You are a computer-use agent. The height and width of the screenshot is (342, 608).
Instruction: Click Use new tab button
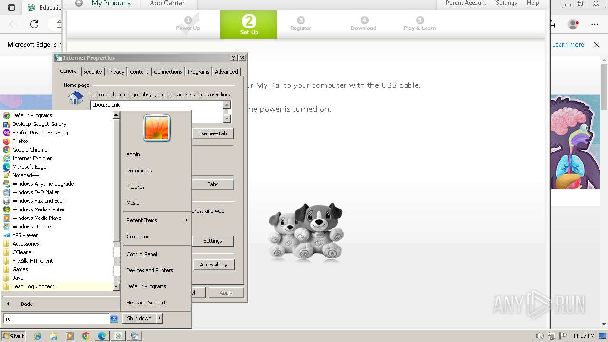213,133
